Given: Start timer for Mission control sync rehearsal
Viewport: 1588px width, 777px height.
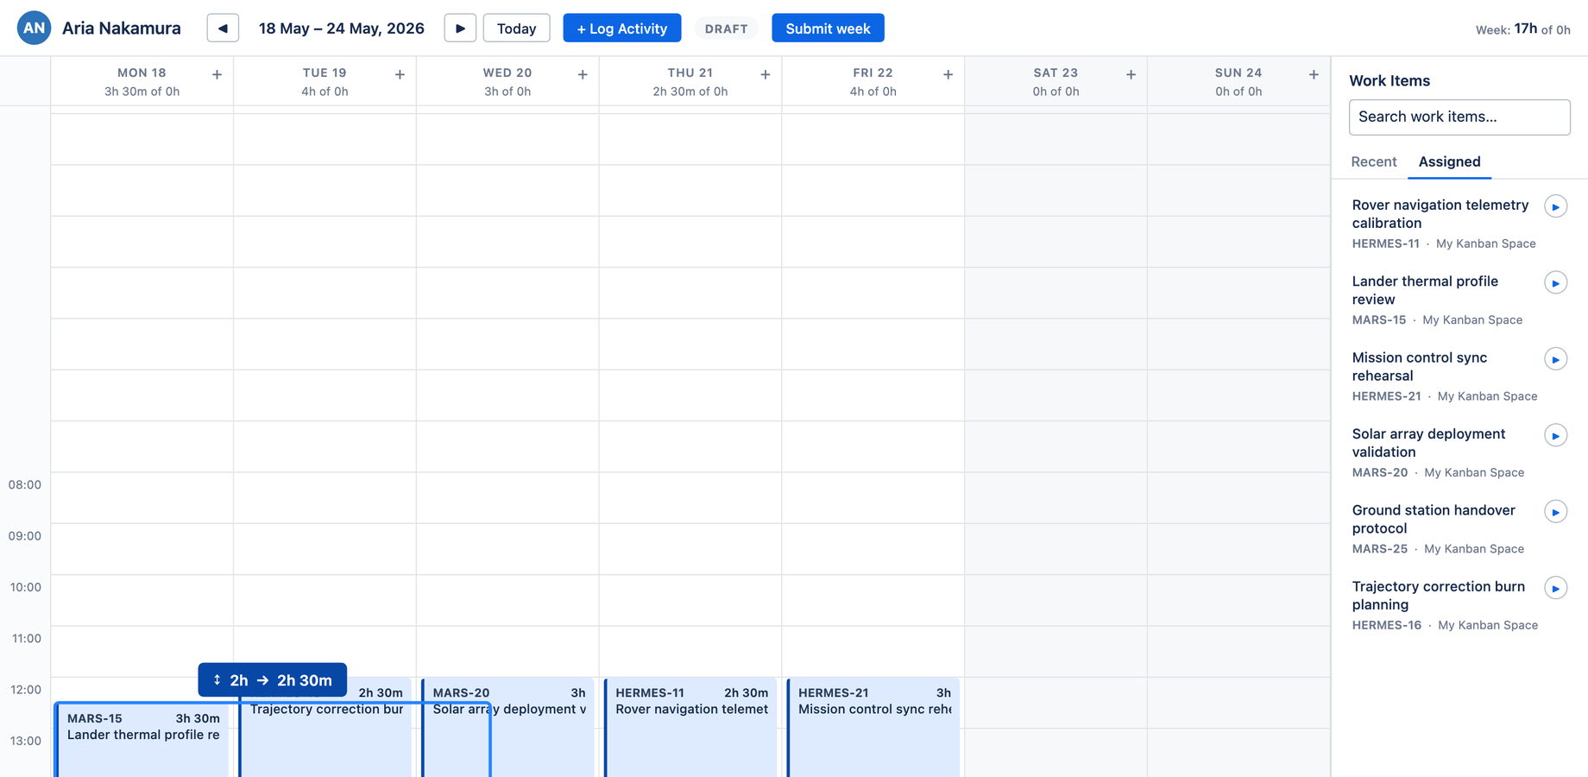Looking at the screenshot, I should pos(1555,359).
